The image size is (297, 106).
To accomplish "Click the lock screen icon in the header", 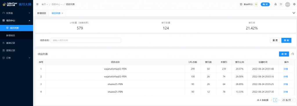I will 276,4.
